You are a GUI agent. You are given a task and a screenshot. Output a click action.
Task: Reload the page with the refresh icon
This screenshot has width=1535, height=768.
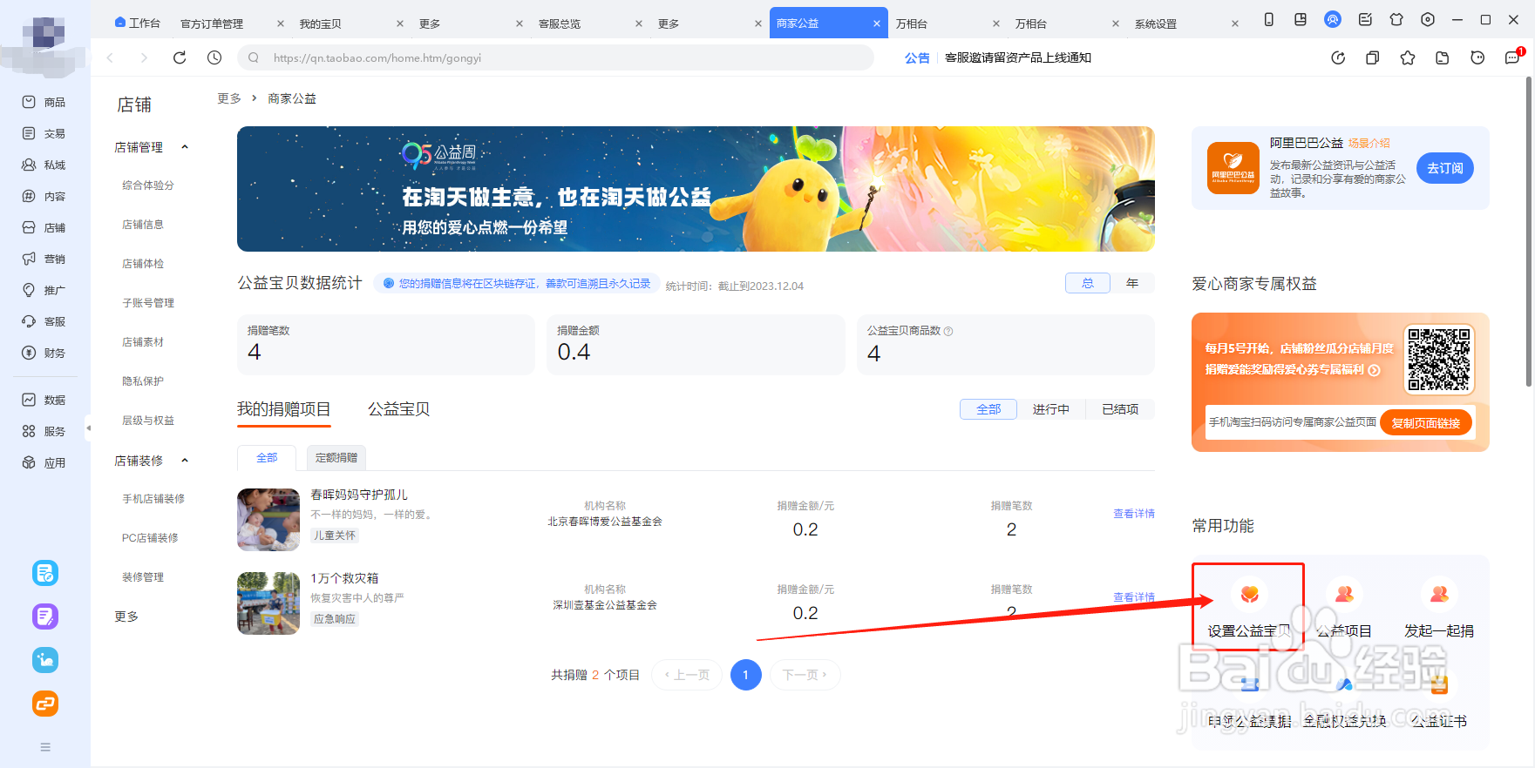tap(180, 57)
